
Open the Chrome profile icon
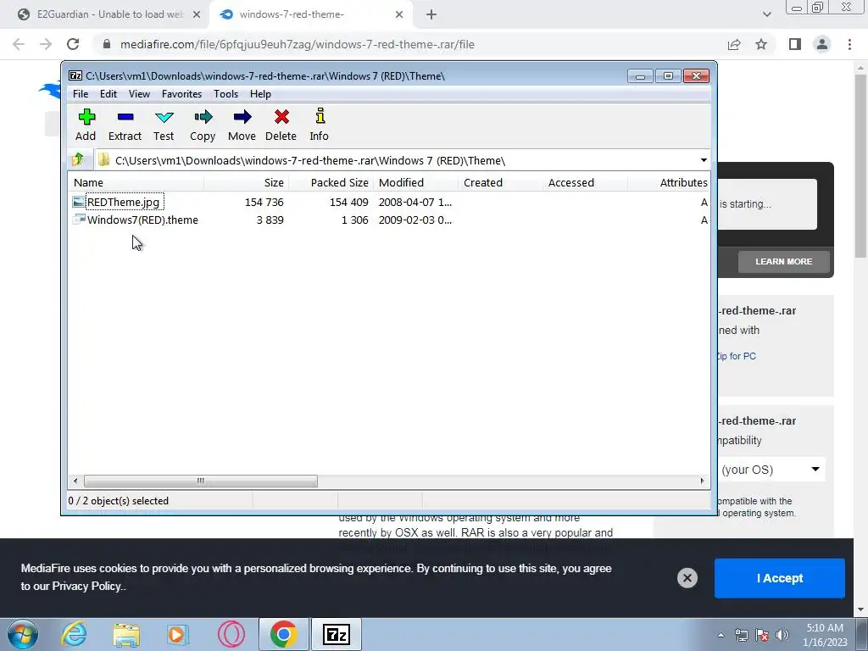tap(822, 44)
